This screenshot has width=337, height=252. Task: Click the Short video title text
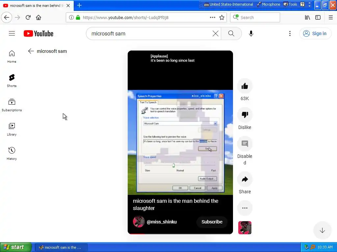pyautogui.click(x=175, y=204)
